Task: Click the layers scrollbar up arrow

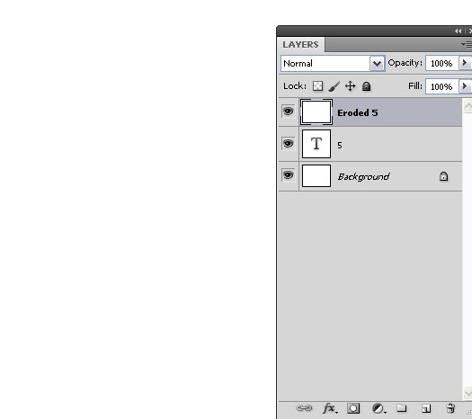Action: pos(468,106)
